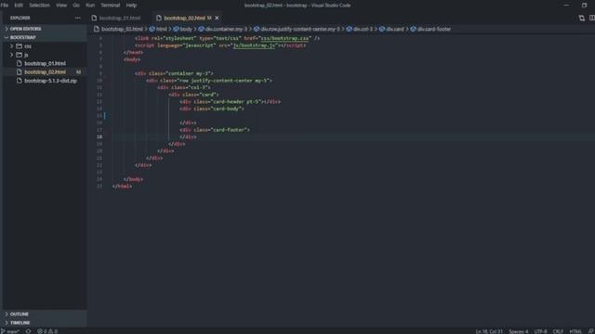
Task: Click the CRLF end-of-line indicator
Action: pos(558,331)
